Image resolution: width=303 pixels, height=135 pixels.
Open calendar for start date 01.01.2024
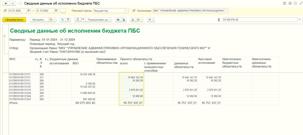(x=29, y=11)
